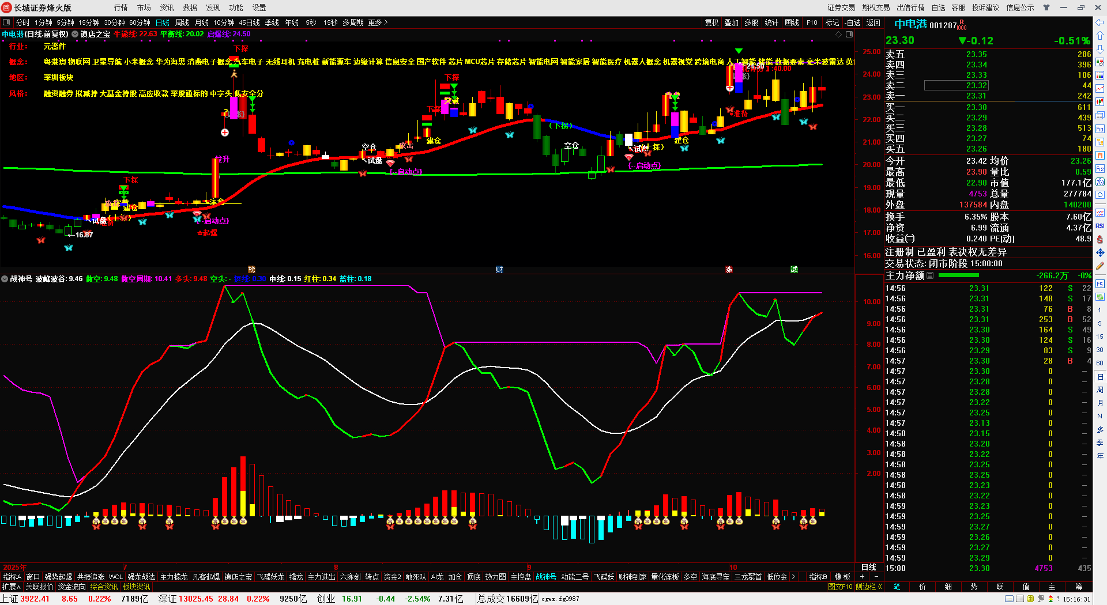Click the four-way move arrows sidebar icon
The height and width of the screenshot is (605, 1107).
coord(1100,252)
